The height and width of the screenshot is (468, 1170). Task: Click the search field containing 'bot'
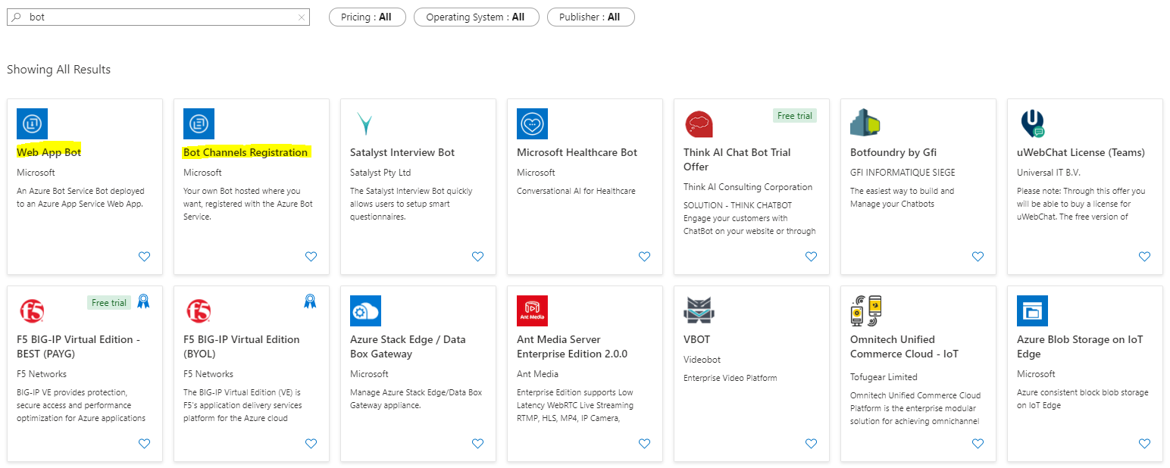click(x=152, y=17)
